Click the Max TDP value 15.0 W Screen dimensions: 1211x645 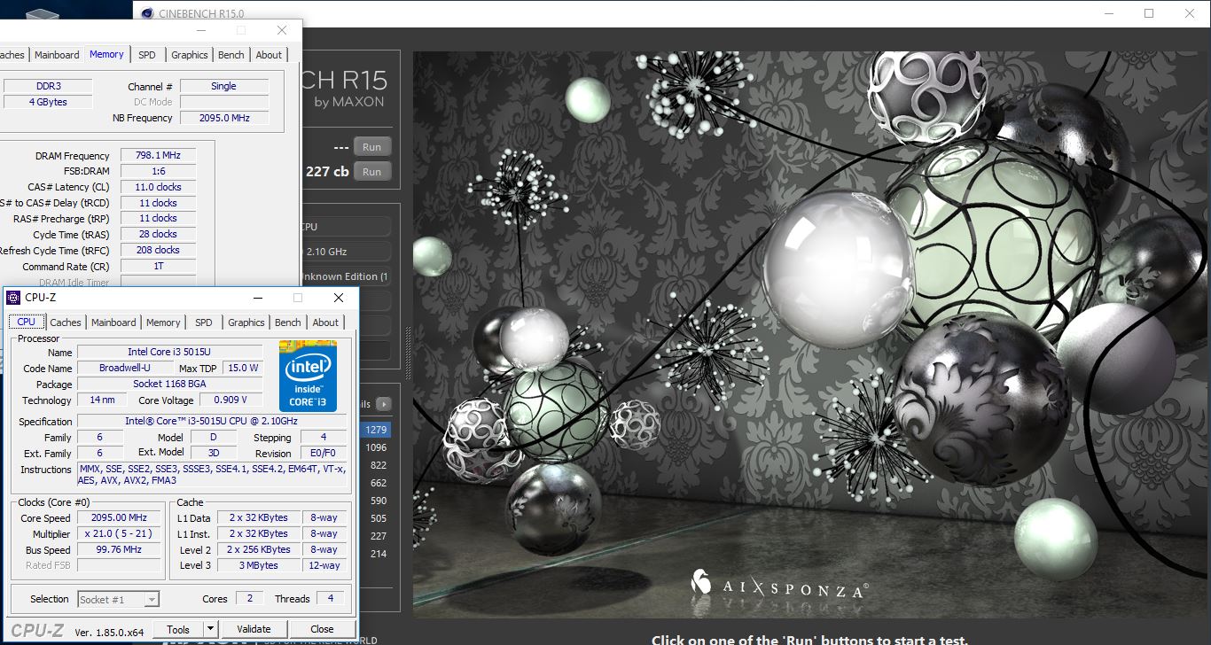(x=242, y=368)
